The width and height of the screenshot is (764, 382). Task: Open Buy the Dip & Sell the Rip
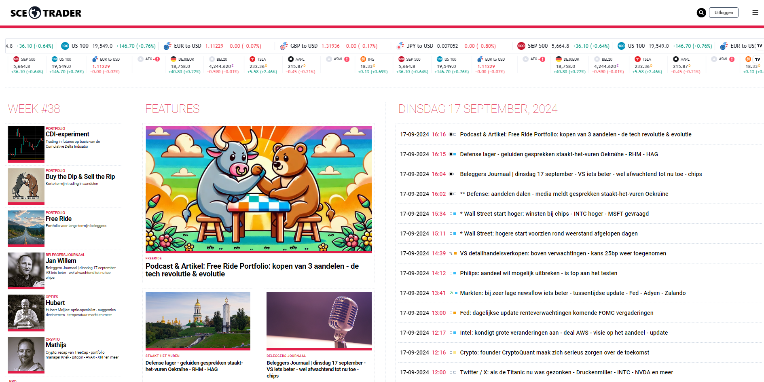point(80,177)
